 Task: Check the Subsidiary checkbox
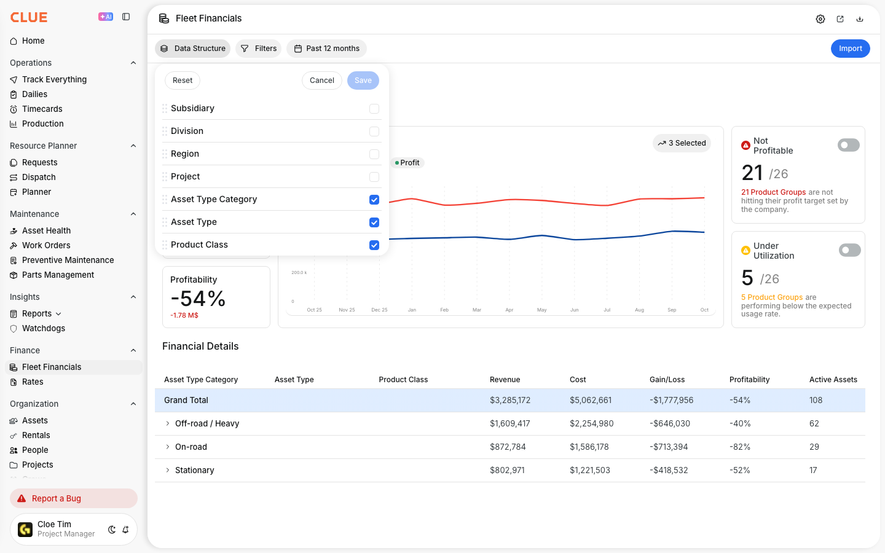pyautogui.click(x=374, y=109)
